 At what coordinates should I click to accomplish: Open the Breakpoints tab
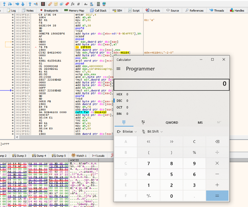click(49, 11)
